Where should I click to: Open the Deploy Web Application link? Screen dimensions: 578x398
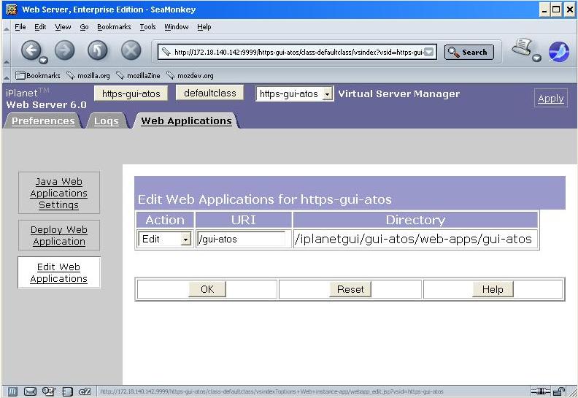(58, 235)
